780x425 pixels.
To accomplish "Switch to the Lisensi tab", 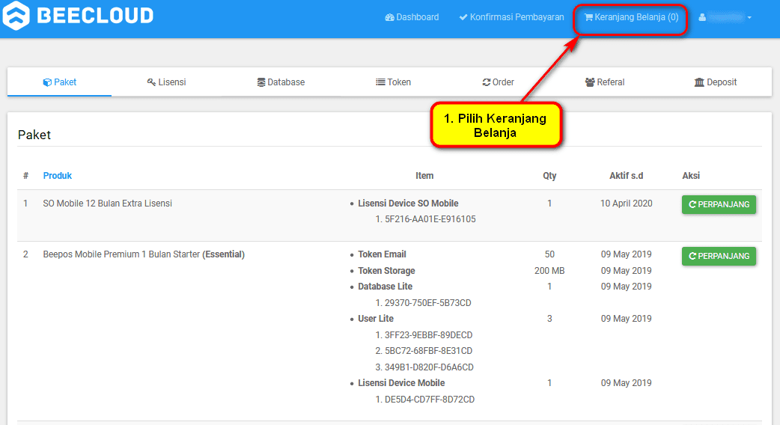I will point(167,82).
